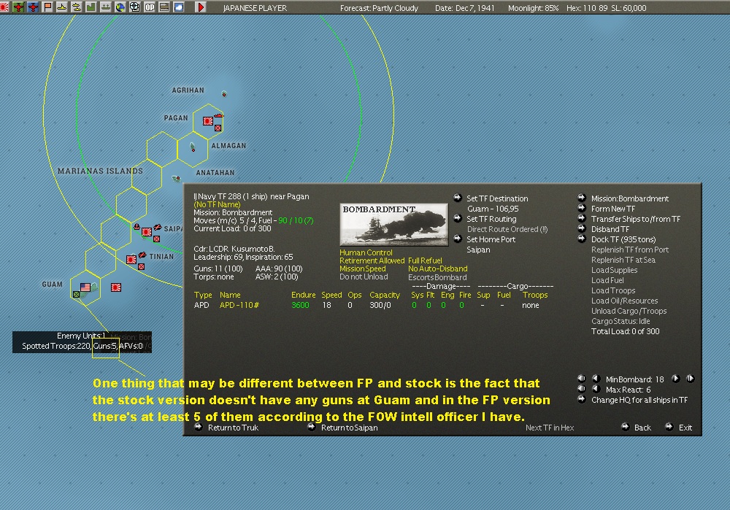Click the green factory toolbar icon
The width and height of the screenshot is (730, 510).
click(91, 7)
